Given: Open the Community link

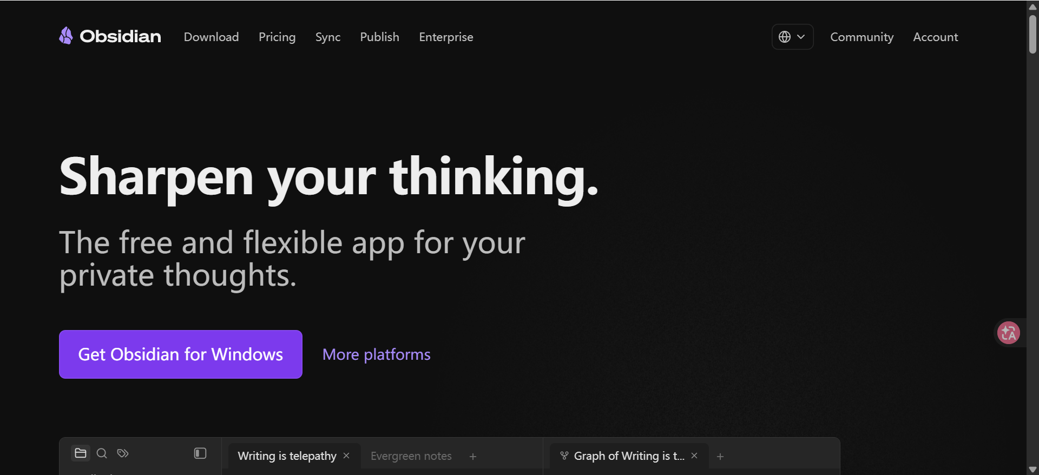Looking at the screenshot, I should [x=862, y=37].
